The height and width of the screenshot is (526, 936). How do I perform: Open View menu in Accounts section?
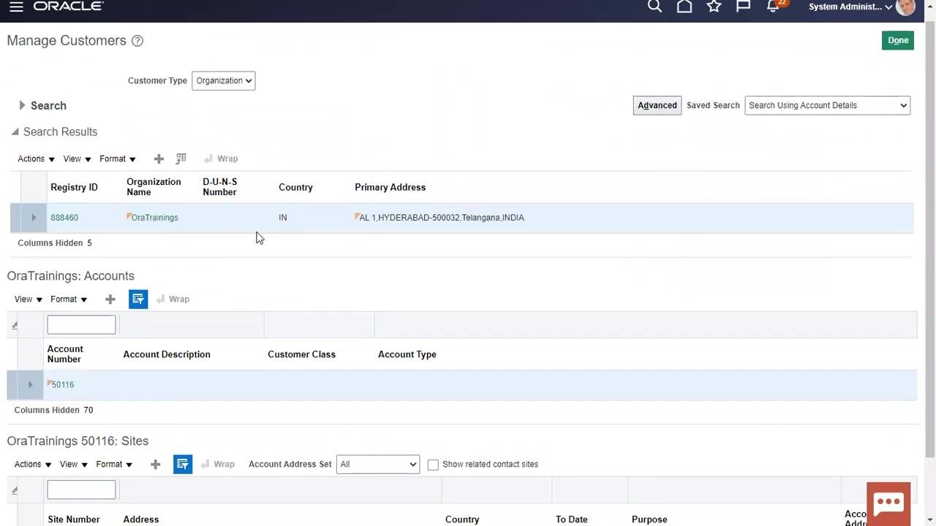(x=29, y=299)
